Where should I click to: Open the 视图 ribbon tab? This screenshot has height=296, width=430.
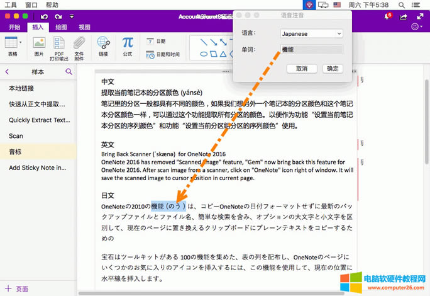pyautogui.click(x=85, y=27)
